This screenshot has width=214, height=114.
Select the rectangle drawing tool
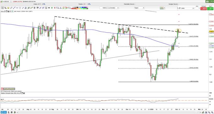[x=58, y=8]
